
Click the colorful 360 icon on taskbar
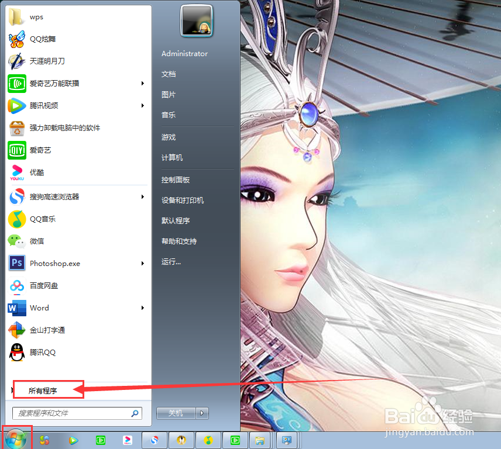click(x=44, y=440)
